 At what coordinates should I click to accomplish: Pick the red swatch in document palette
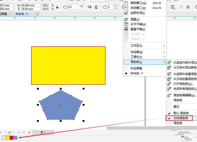[x=12, y=138]
